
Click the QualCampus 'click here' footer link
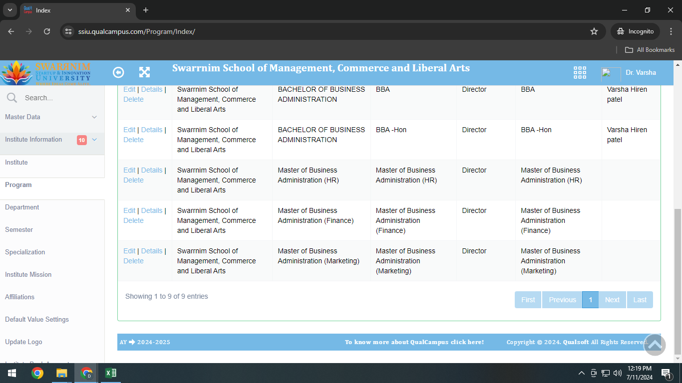[x=414, y=342]
